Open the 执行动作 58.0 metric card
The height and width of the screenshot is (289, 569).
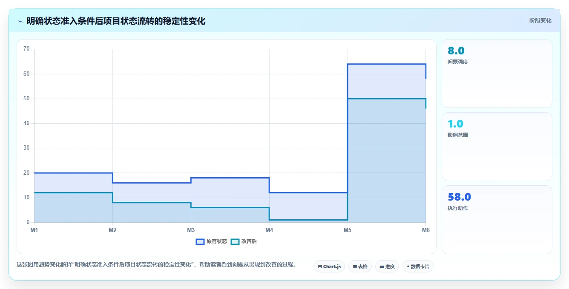coord(497,220)
